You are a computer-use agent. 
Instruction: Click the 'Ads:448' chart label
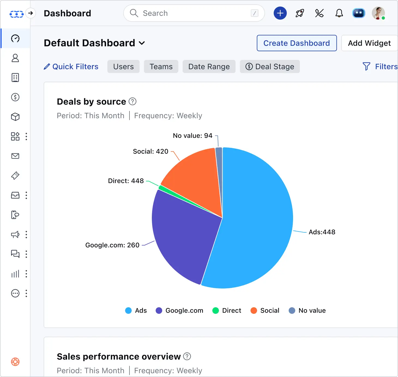point(322,232)
